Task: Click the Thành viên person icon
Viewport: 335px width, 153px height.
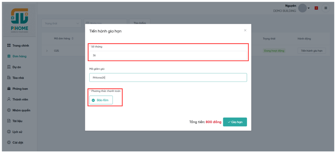Action: [x=9, y=99]
